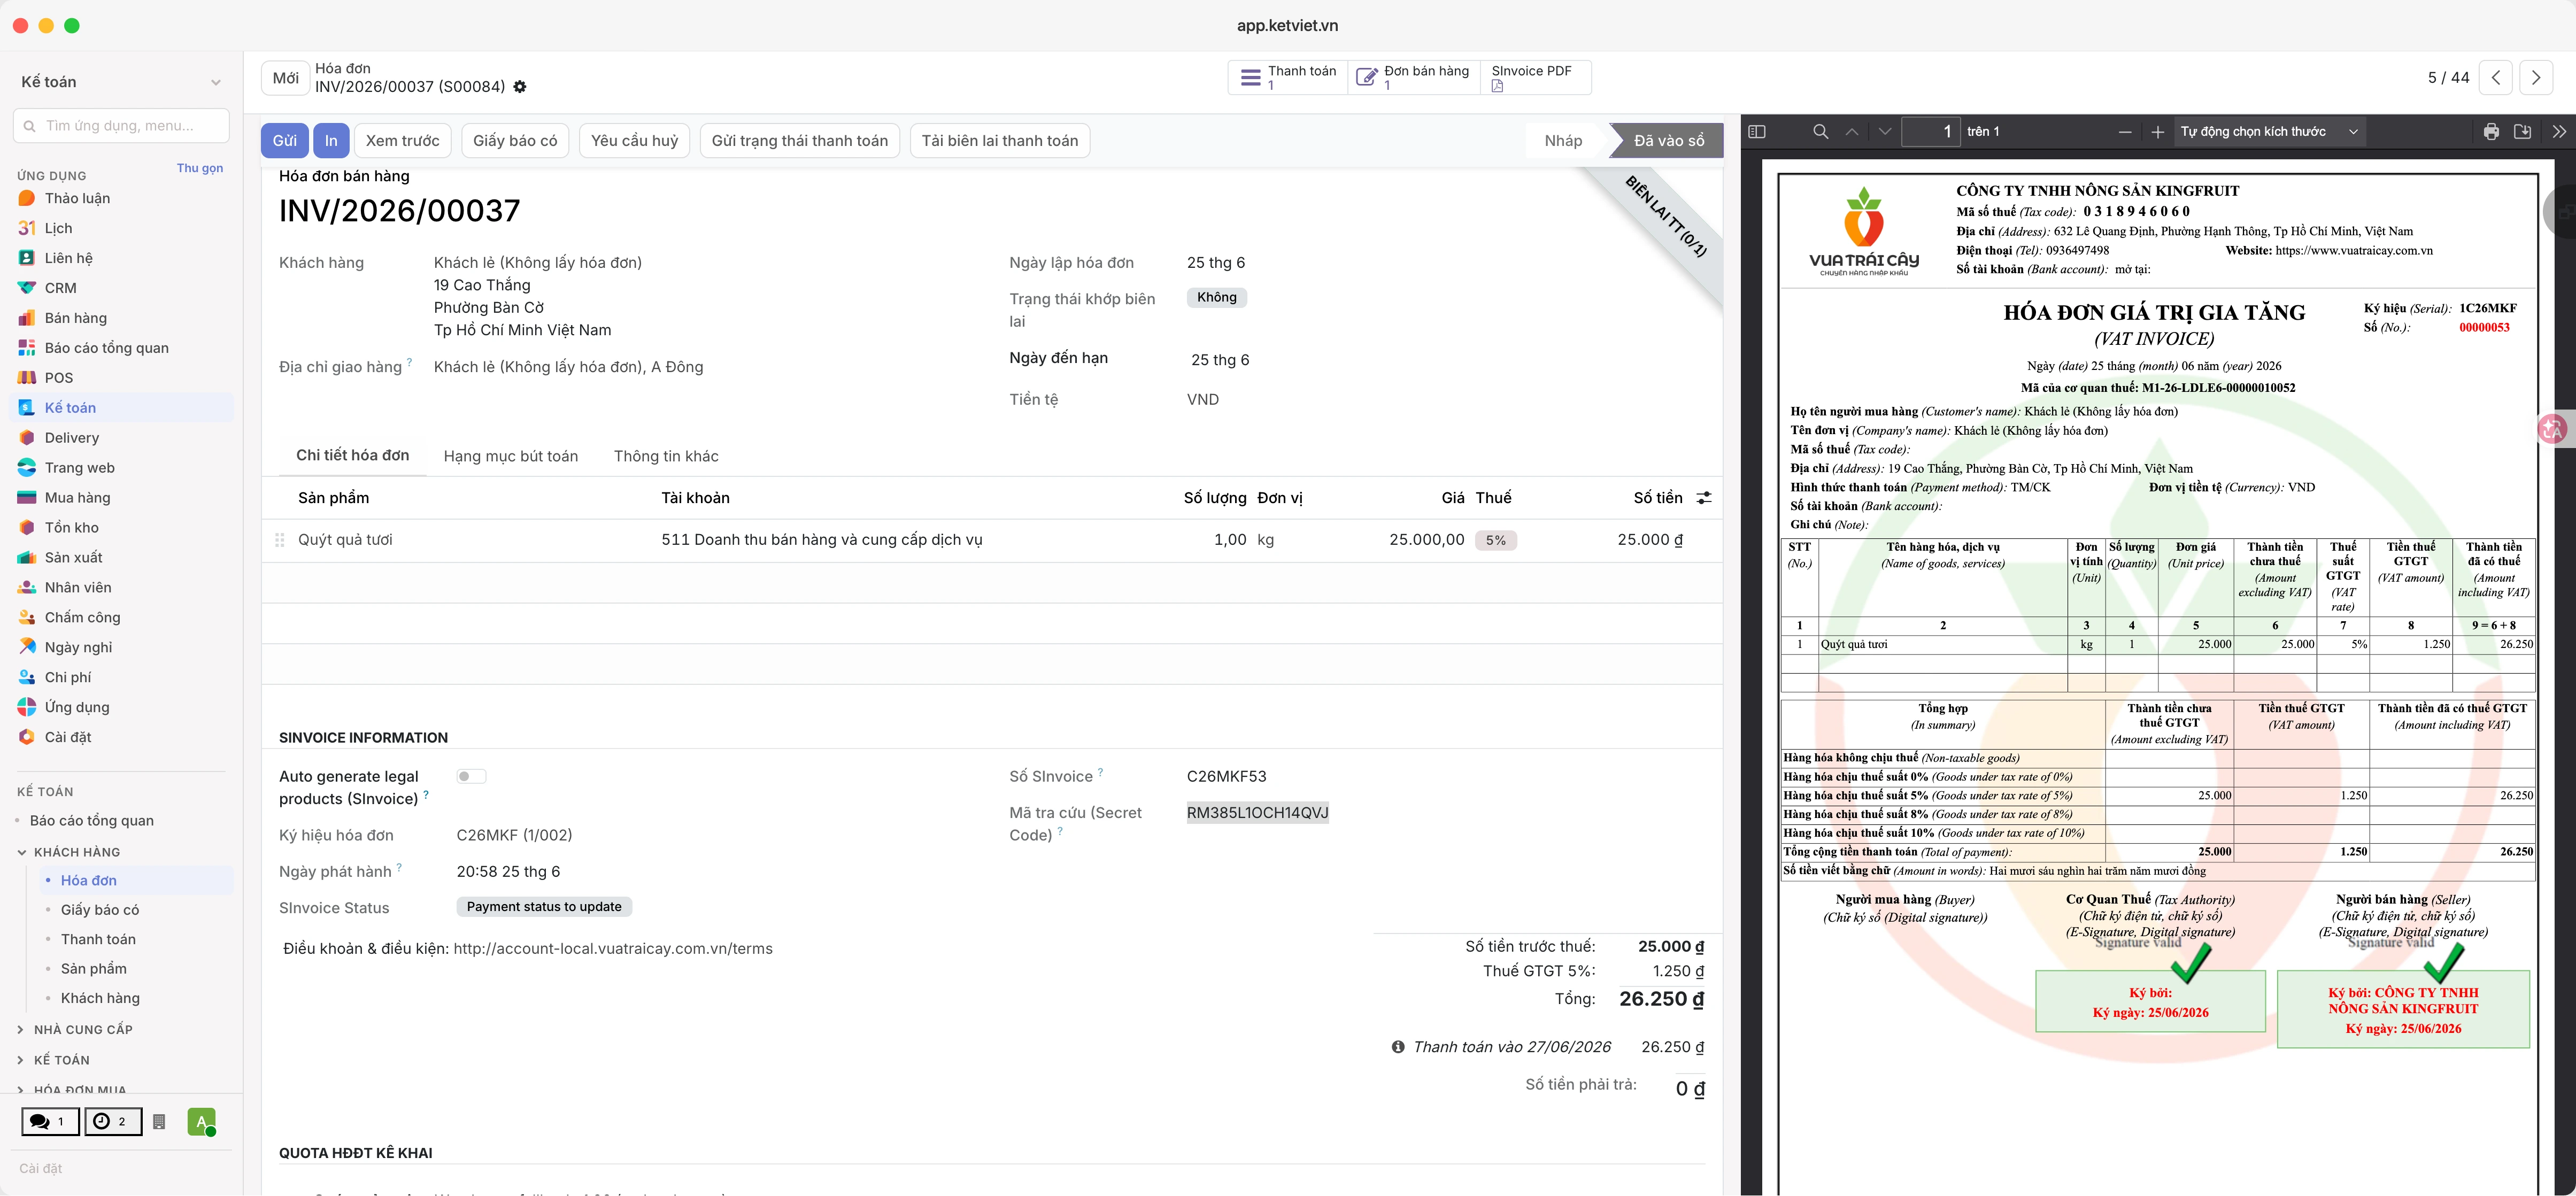Select the Nháp status stage
The height and width of the screenshot is (1196, 2576).
1563,141
